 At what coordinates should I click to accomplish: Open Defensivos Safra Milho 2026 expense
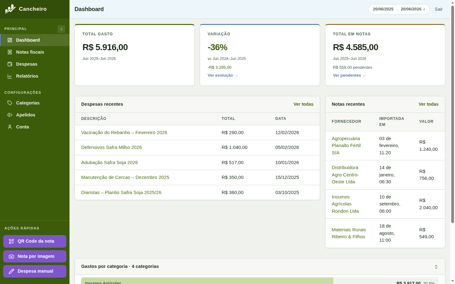tap(112, 147)
